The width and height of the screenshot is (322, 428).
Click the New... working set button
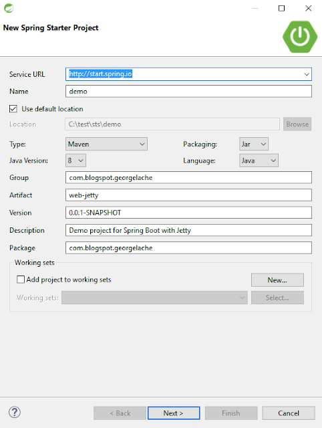[x=277, y=280]
